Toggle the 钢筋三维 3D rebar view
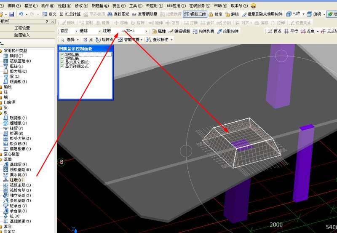This screenshot has width=337, height=233. [x=195, y=14]
